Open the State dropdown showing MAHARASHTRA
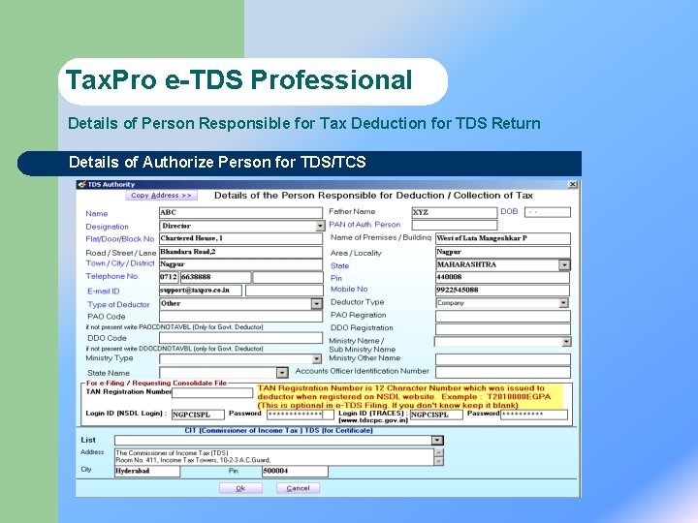This screenshot has width=698, height=523. [x=564, y=264]
